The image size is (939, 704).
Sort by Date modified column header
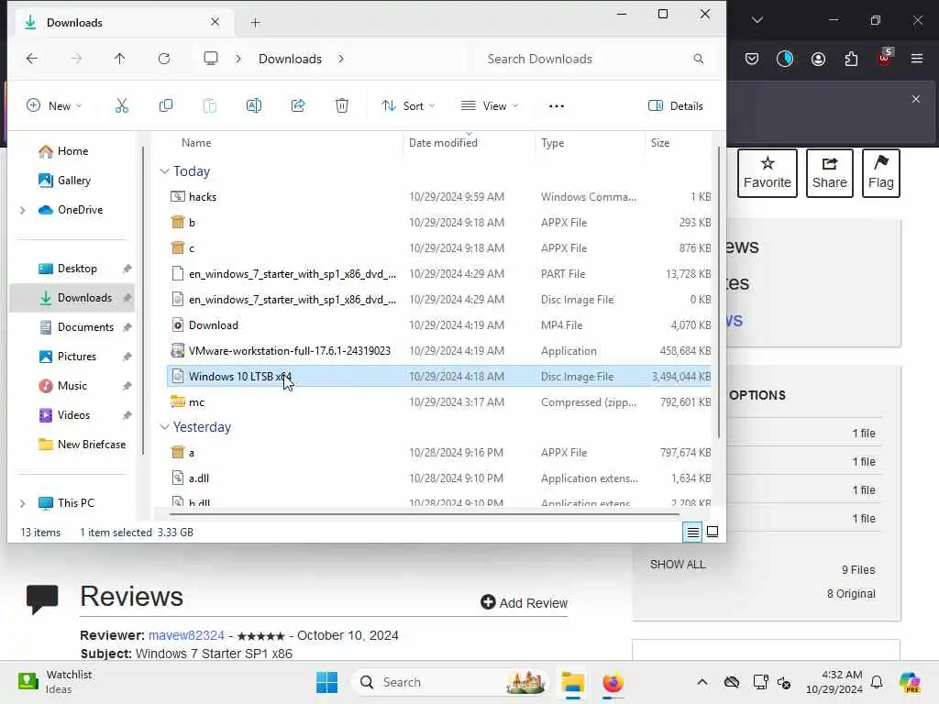click(443, 143)
